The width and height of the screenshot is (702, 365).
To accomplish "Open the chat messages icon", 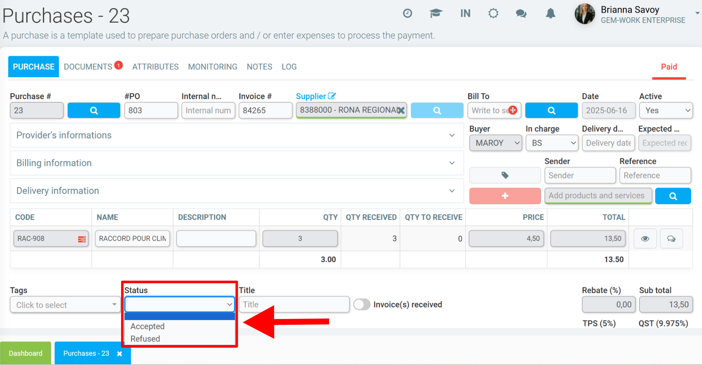I will click(521, 14).
